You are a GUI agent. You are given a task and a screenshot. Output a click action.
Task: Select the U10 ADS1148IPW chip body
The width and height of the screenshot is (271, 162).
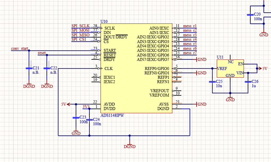click(x=136, y=68)
